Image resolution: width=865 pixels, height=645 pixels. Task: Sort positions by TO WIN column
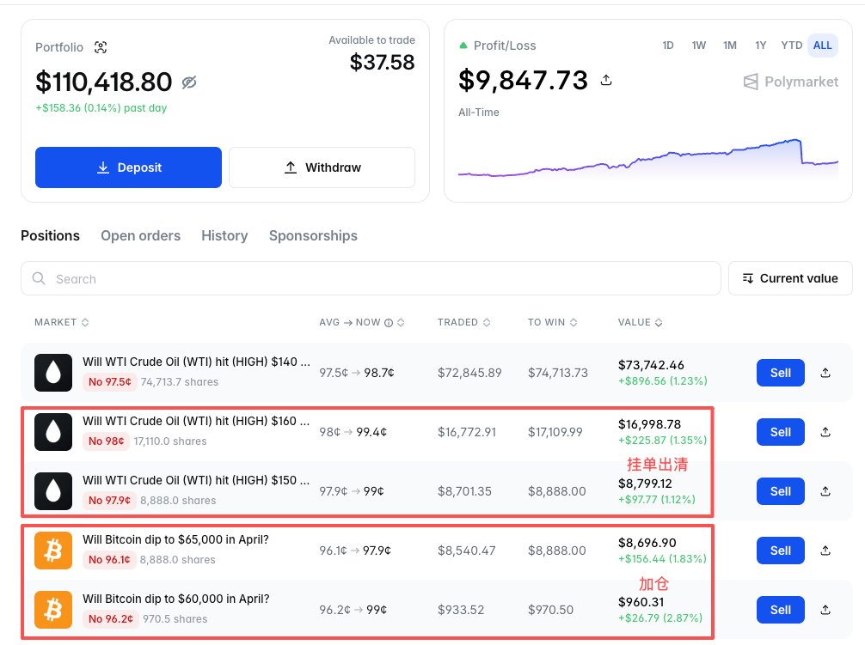(x=552, y=323)
